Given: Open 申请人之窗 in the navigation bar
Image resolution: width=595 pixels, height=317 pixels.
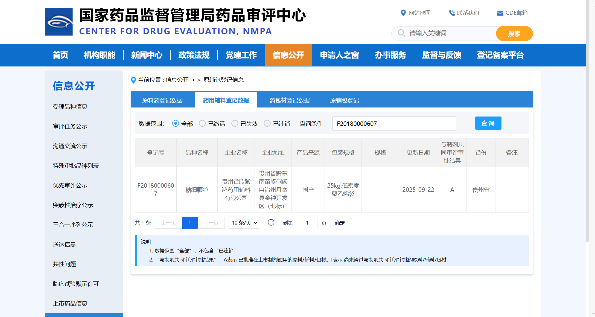Looking at the screenshot, I should [339, 55].
